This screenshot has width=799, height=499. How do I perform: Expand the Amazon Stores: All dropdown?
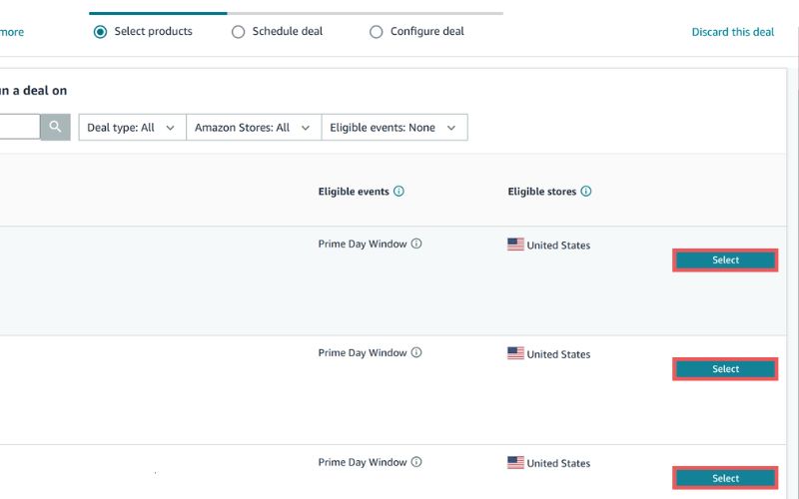coord(254,128)
